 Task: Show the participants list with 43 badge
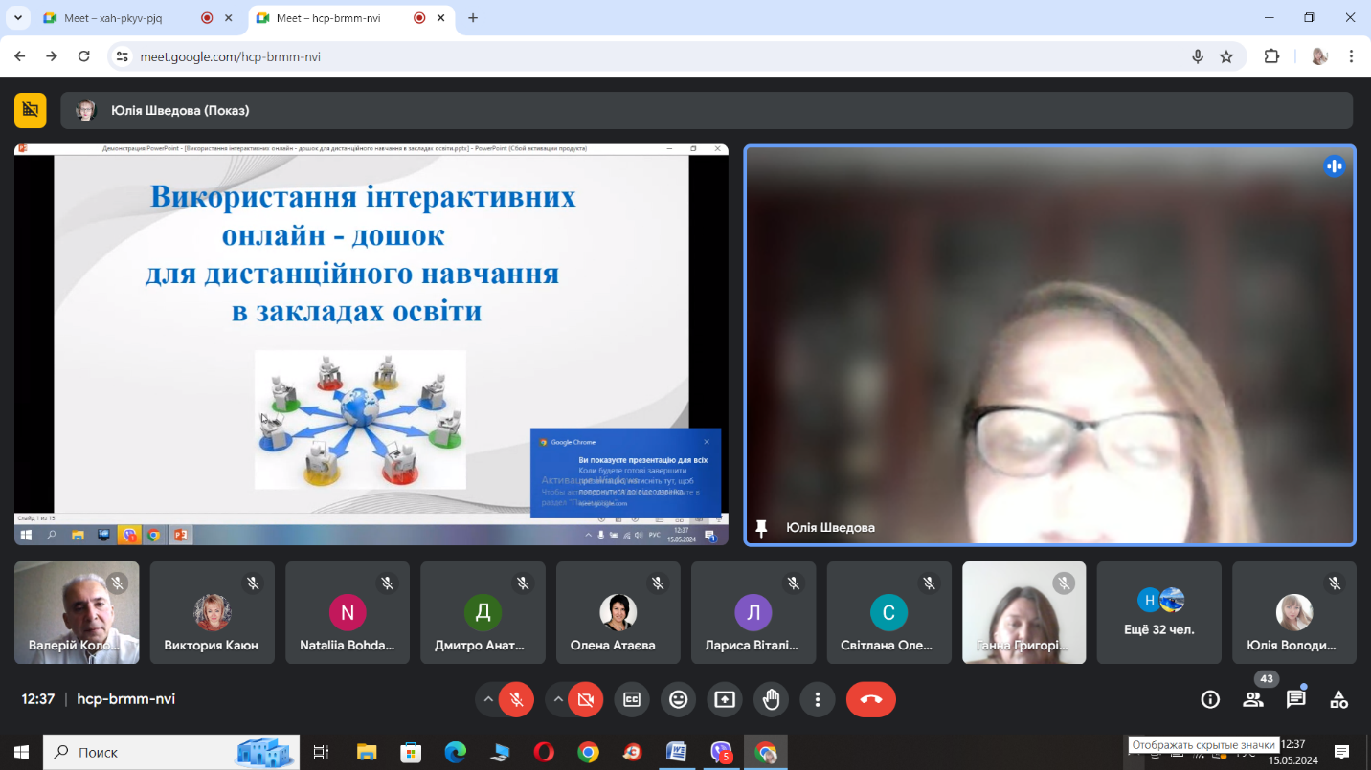1253,700
